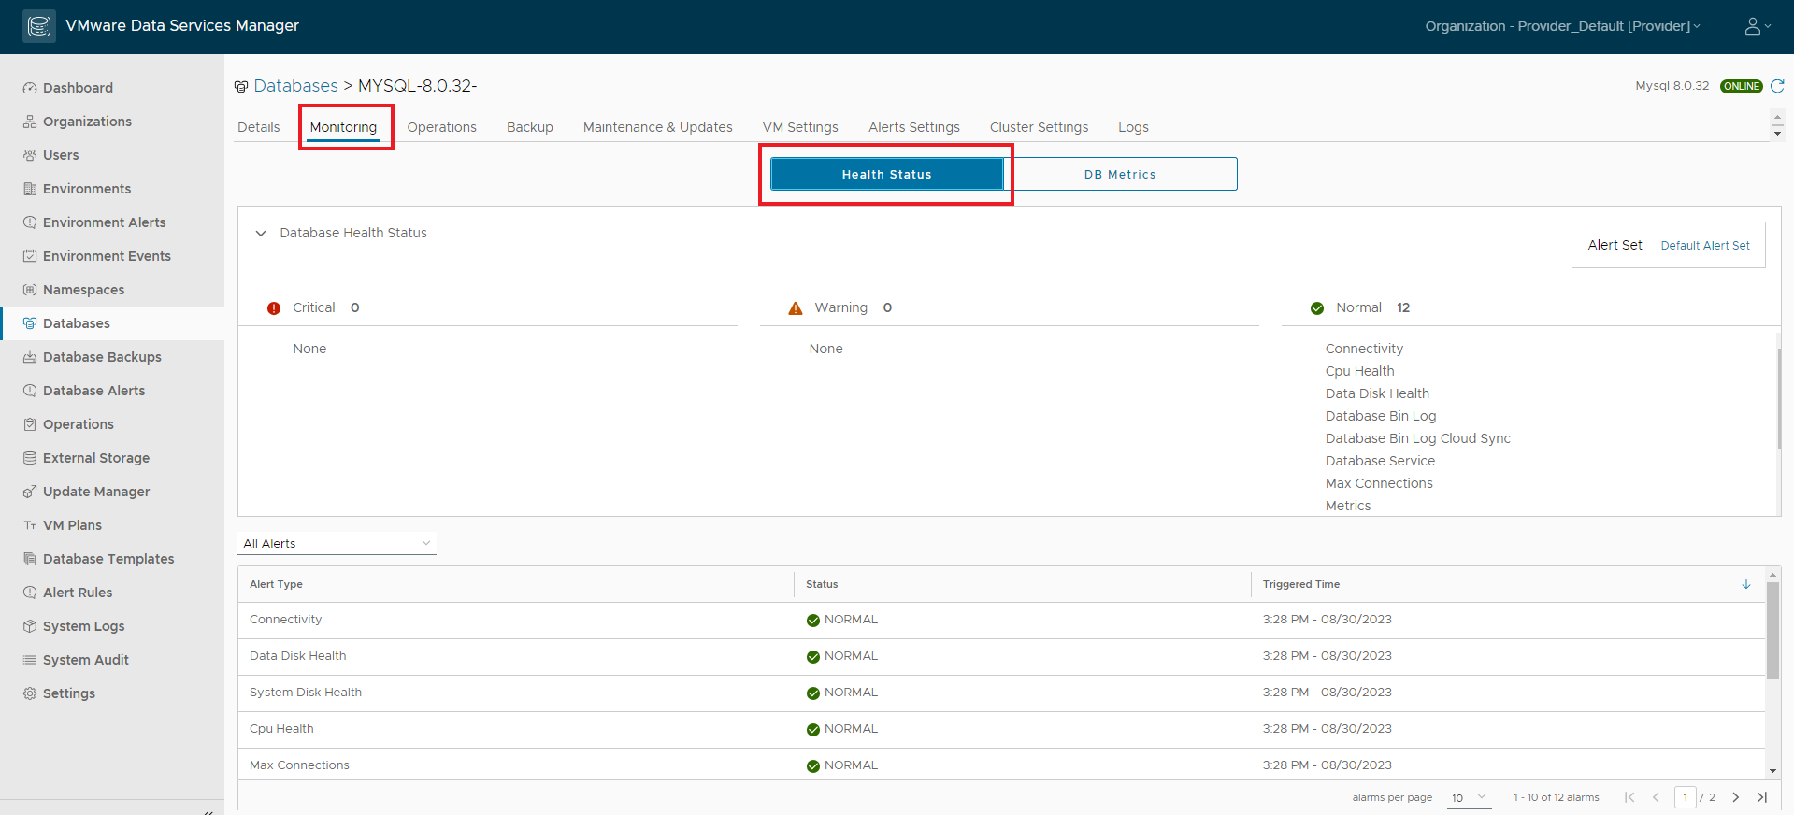
Task: Open the user account menu icon
Action: (x=1758, y=26)
